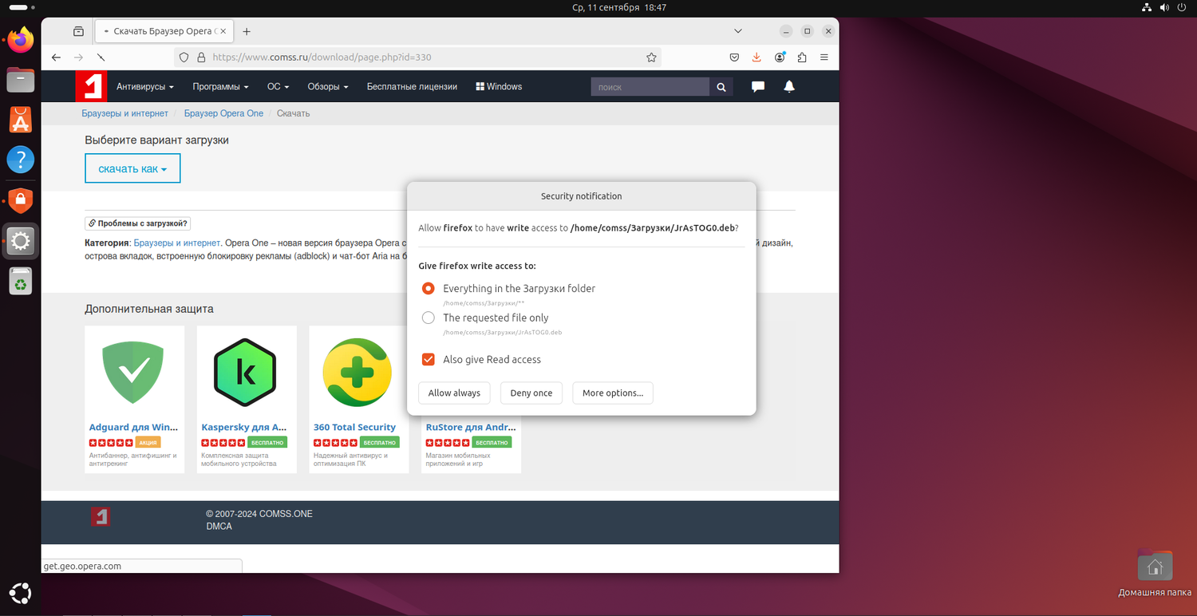The image size is (1197, 616).
Task: Expand the Обзоры menu
Action: tap(328, 87)
